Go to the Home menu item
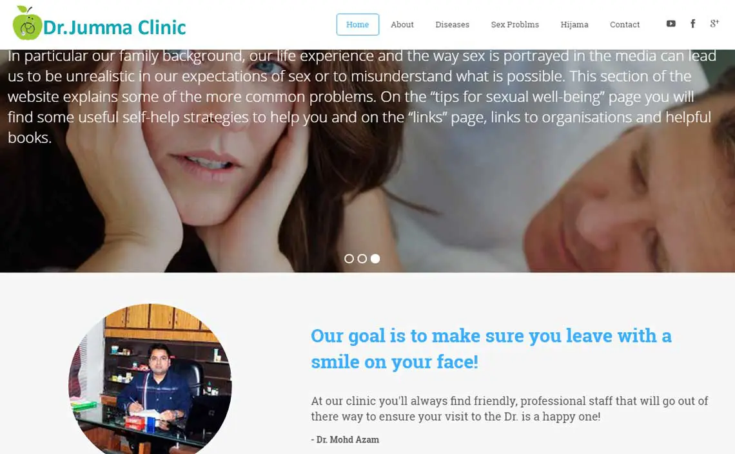 (x=358, y=24)
